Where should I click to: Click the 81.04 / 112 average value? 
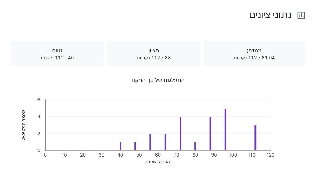point(254,58)
